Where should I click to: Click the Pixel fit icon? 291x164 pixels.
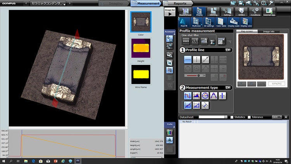pyautogui.click(x=184, y=22)
